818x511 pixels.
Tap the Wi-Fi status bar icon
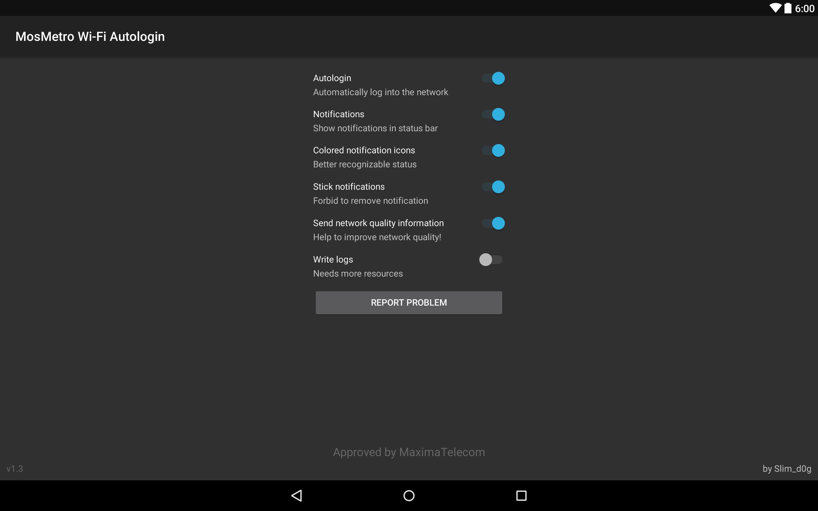click(x=776, y=8)
